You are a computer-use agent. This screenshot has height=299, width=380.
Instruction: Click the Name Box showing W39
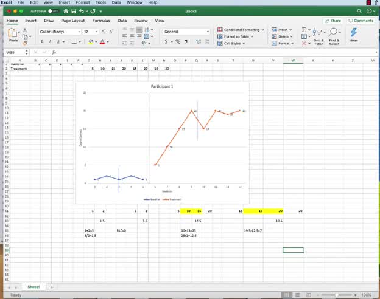15,52
